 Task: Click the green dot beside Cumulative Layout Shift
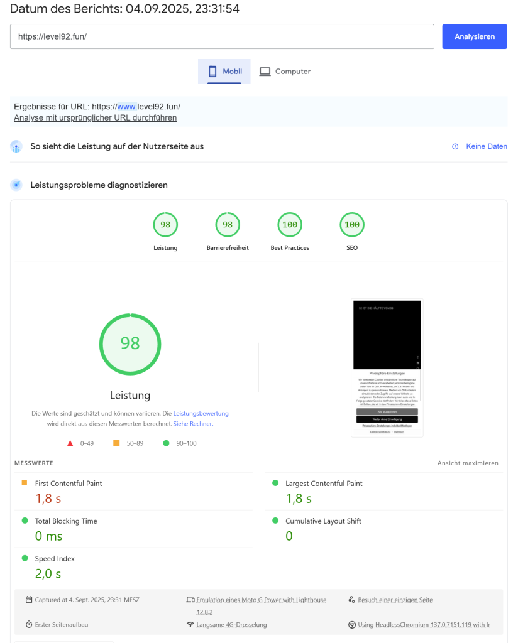(x=275, y=521)
